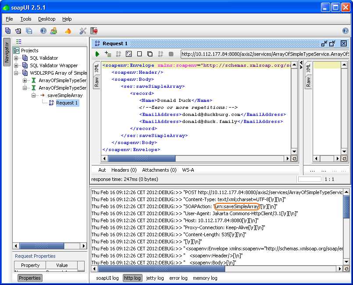
Task: Open the Desktop menu
Action: 46,19
